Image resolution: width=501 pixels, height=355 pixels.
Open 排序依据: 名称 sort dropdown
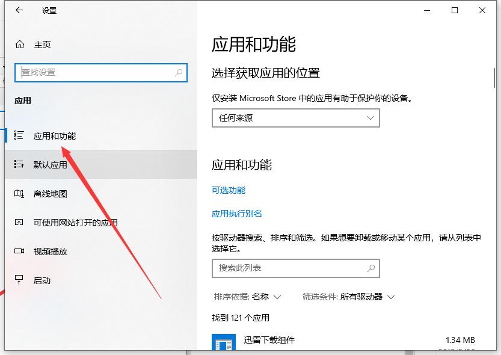(247, 297)
